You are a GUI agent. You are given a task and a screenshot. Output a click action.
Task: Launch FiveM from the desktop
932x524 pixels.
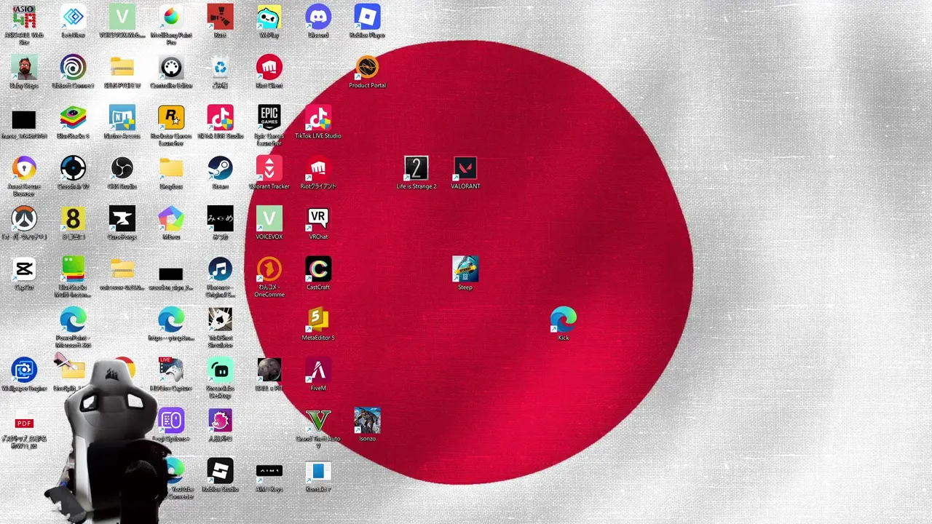coord(318,370)
